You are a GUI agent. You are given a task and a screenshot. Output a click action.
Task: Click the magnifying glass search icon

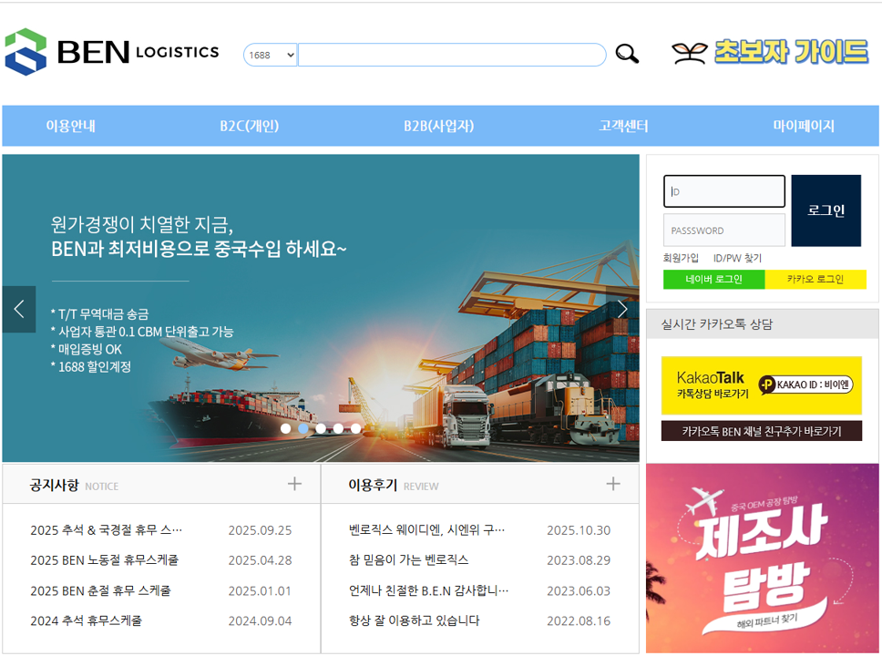click(627, 54)
